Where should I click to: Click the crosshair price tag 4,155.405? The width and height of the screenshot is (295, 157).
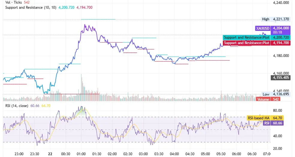[281, 78]
